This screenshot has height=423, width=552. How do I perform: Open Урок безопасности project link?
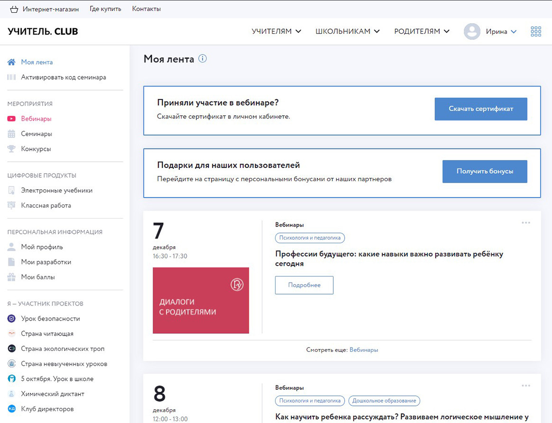pyautogui.click(x=50, y=319)
